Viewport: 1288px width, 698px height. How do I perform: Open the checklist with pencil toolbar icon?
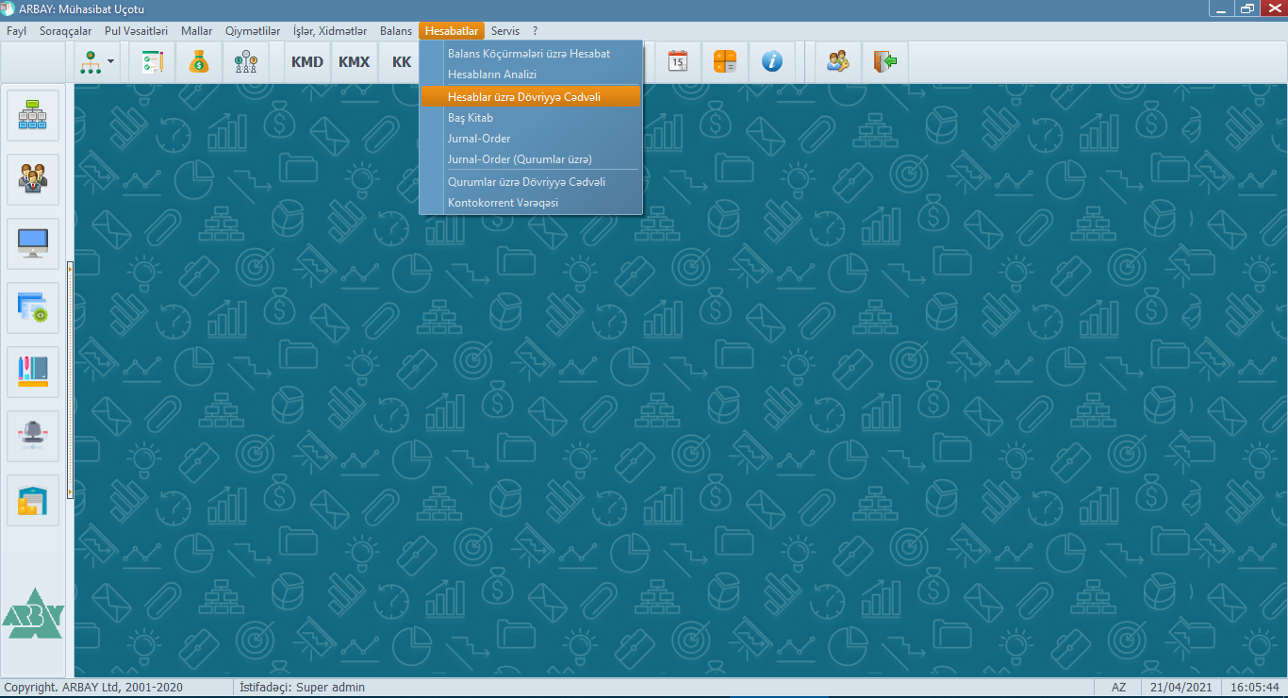[153, 62]
